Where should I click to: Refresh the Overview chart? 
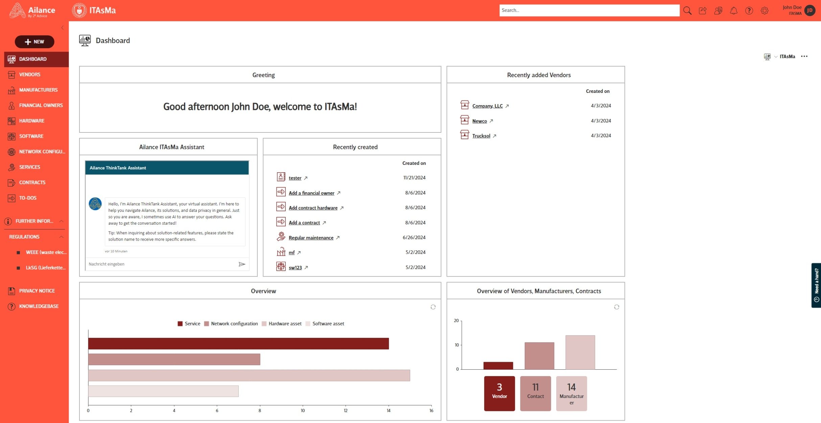pyautogui.click(x=433, y=307)
